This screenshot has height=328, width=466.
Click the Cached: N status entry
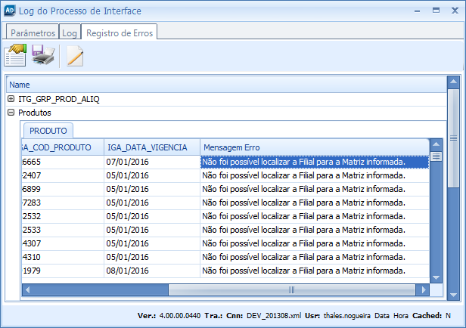(431, 316)
